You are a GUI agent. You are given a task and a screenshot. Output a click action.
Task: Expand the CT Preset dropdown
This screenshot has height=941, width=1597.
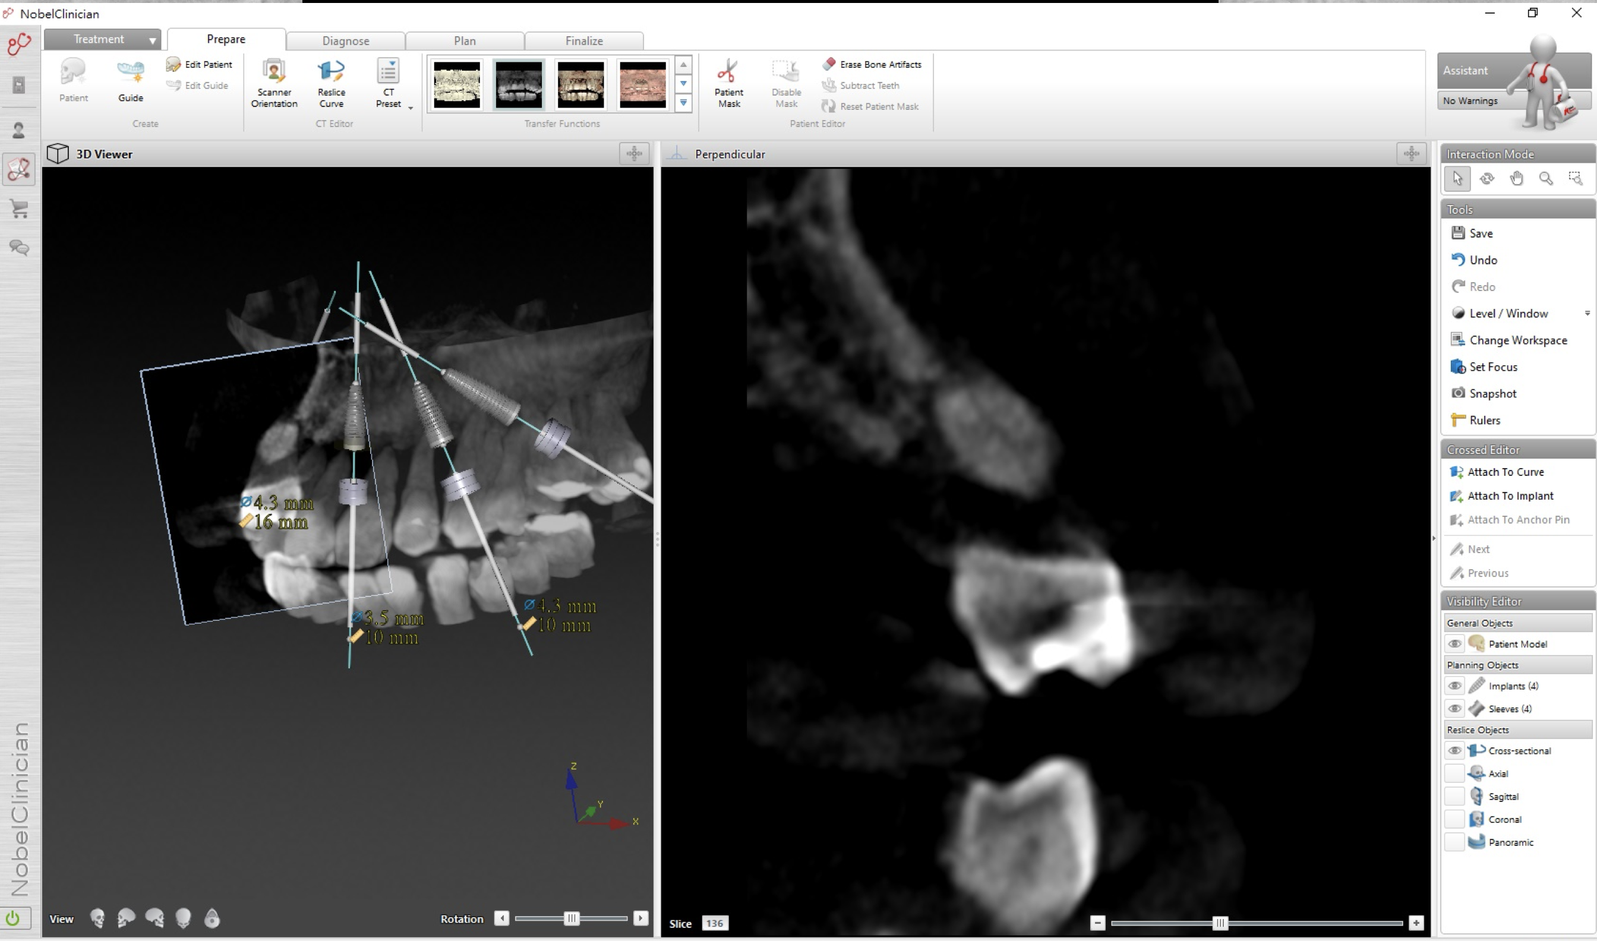click(x=411, y=108)
